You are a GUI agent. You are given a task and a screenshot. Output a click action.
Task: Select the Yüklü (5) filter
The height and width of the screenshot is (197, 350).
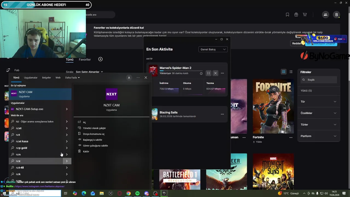point(306,91)
